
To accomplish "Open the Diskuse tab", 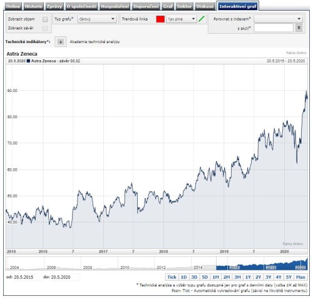I will (x=205, y=6).
